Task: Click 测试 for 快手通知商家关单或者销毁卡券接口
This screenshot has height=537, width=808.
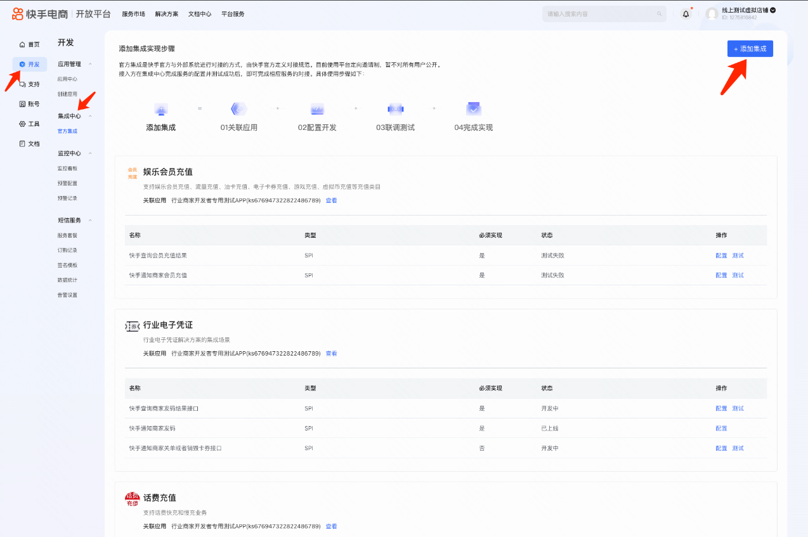Action: (x=738, y=448)
